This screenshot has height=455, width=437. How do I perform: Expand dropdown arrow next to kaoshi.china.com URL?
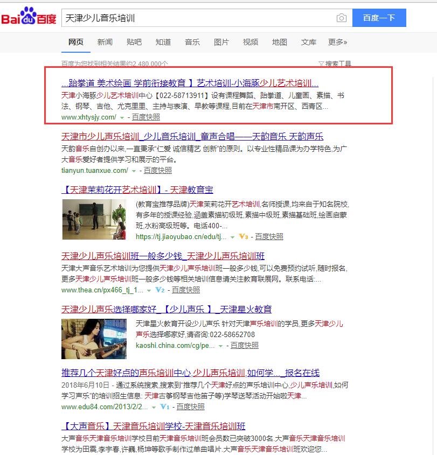click(220, 346)
